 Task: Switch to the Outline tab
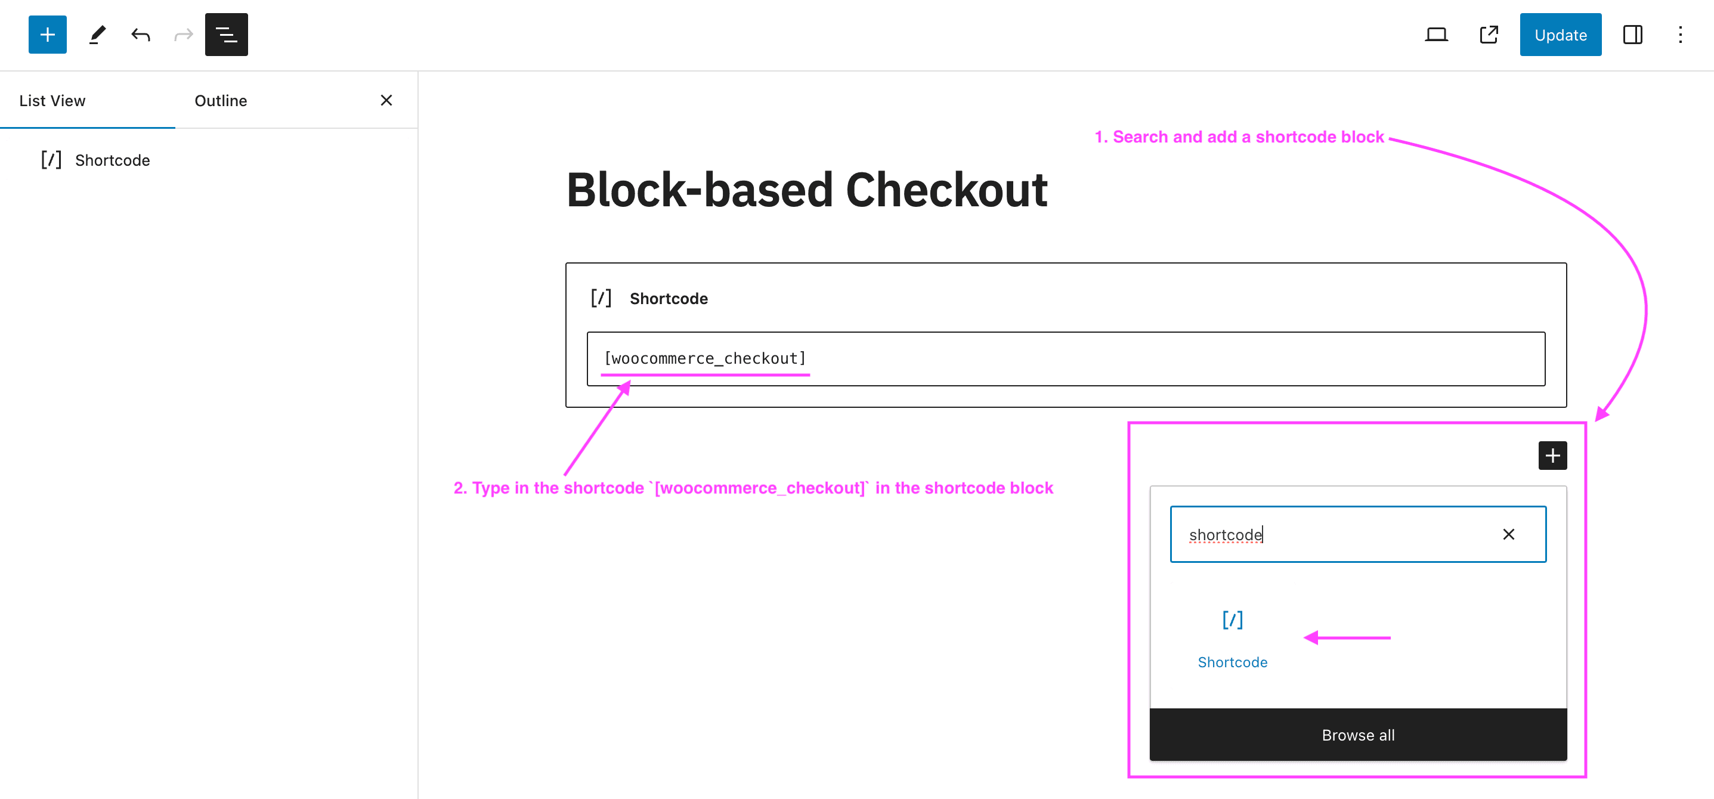(x=220, y=100)
